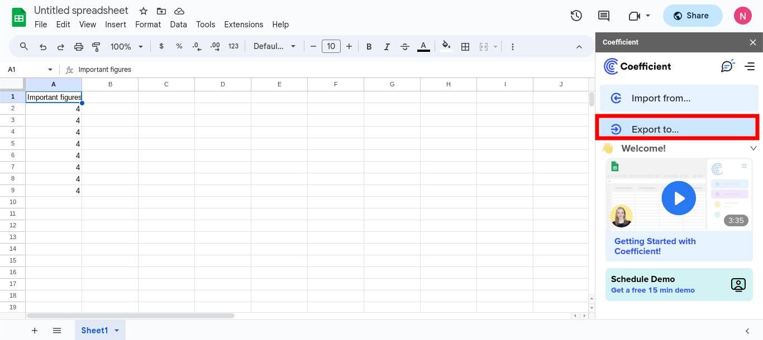The width and height of the screenshot is (763, 340).
Task: Switch to the Data menu
Action: [x=178, y=25]
